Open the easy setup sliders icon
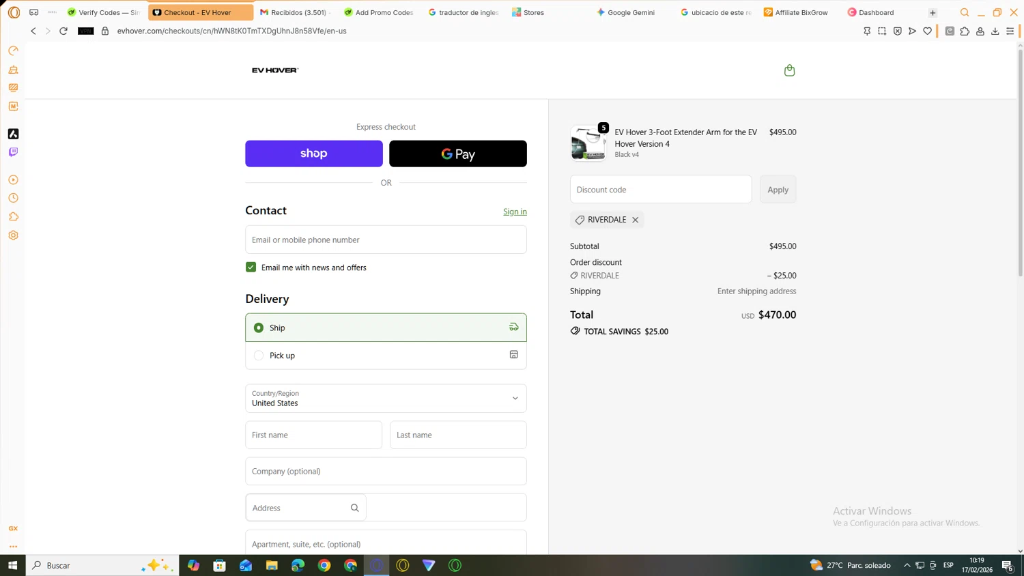The image size is (1024, 576). click(x=1010, y=31)
